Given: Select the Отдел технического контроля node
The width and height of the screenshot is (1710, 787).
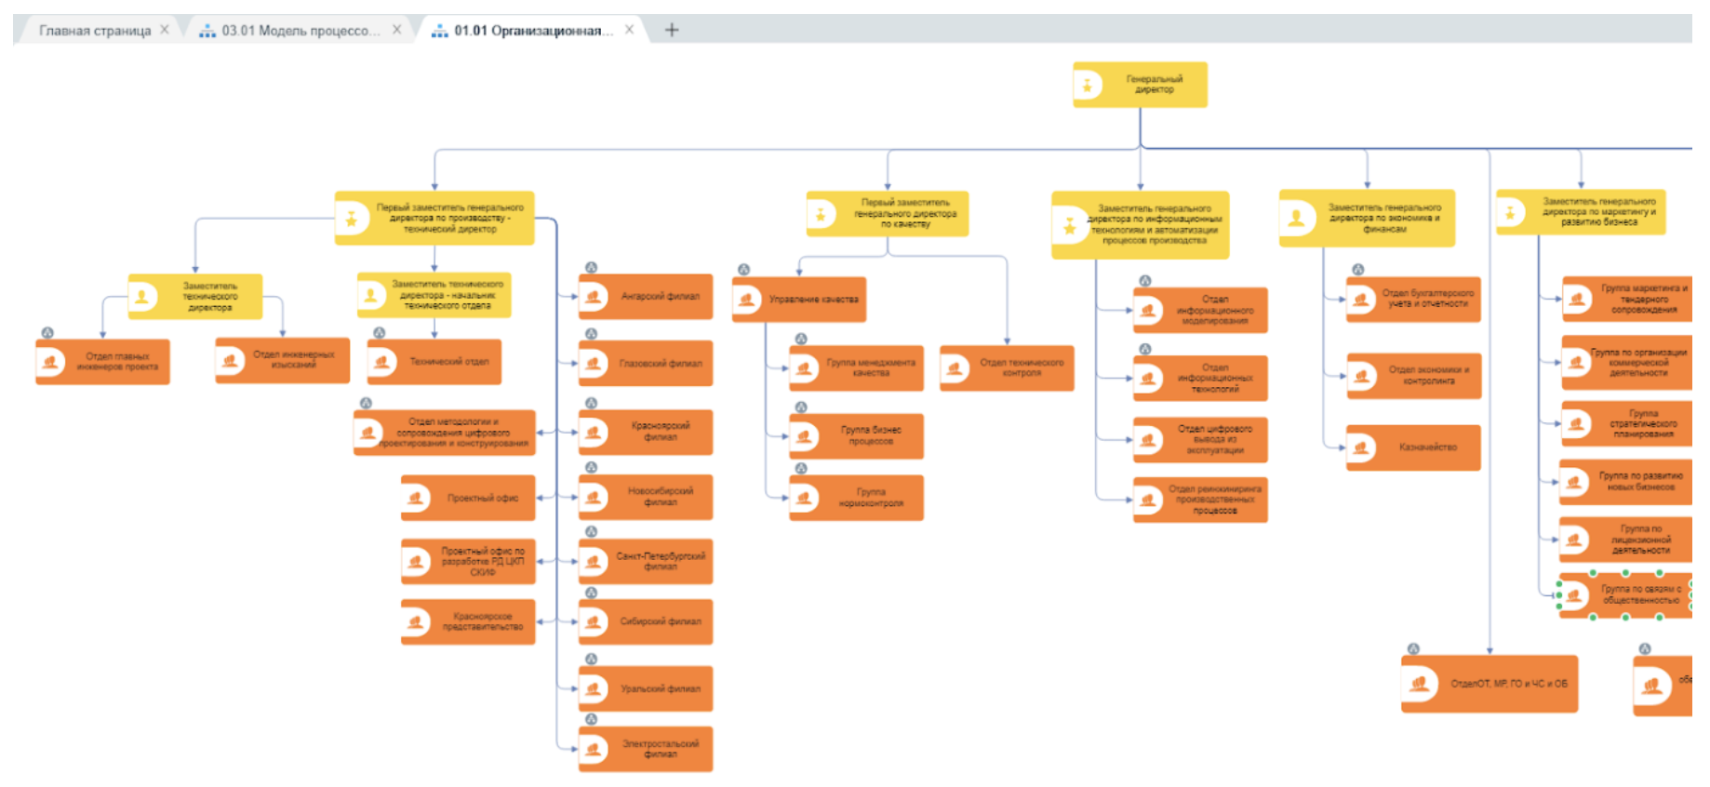Looking at the screenshot, I should 1021,368.
